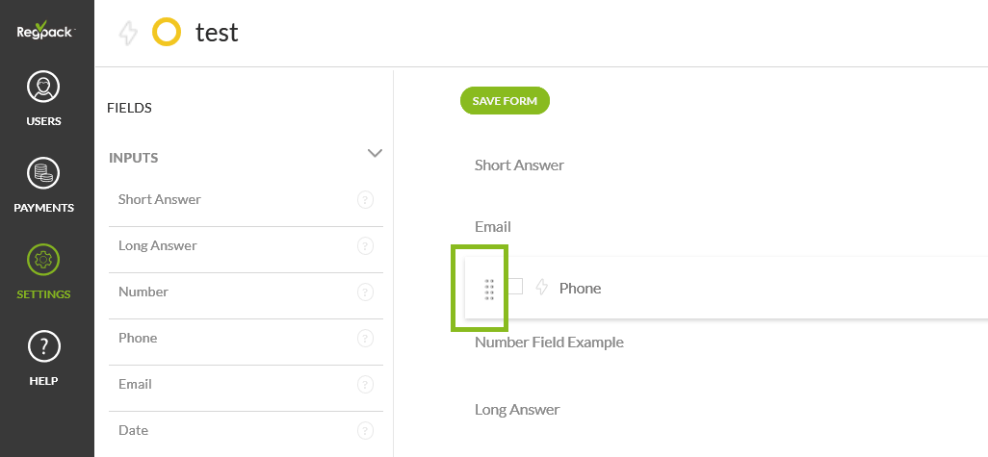The width and height of the screenshot is (988, 457).
Task: Click the lightning bolt icon next to test title
Action: point(128,34)
